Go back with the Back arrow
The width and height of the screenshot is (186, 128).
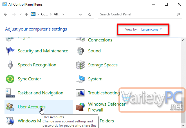click(6, 14)
